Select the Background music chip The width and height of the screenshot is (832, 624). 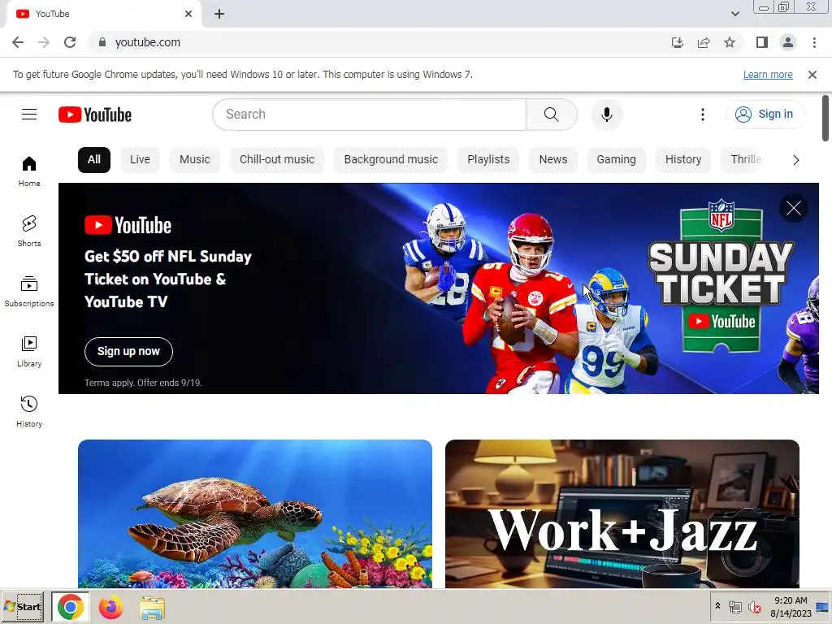point(391,160)
